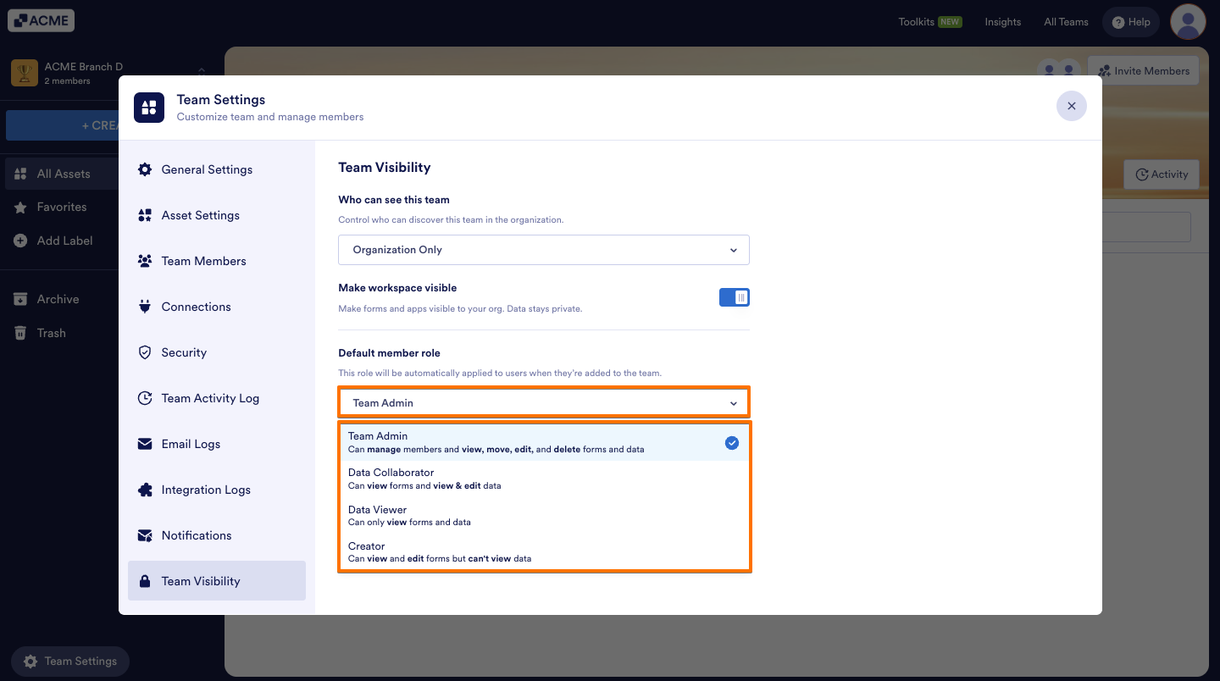This screenshot has height=681, width=1220.
Task: Toggle the Make workspace visible switch
Action: click(x=735, y=297)
